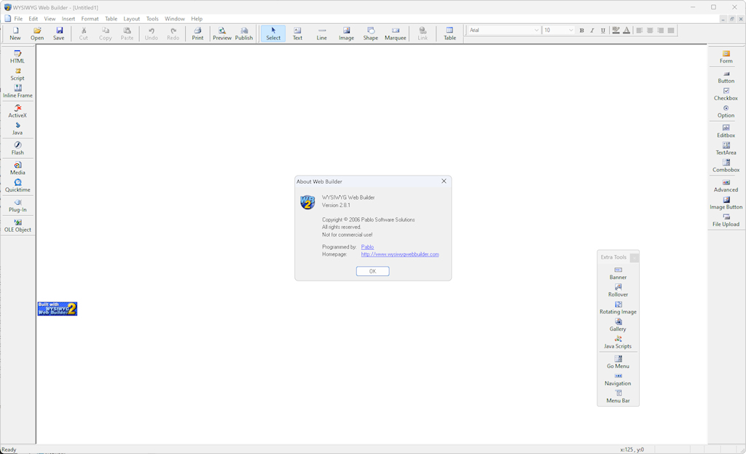
Task: Toggle Bold formatting
Action: pos(581,30)
